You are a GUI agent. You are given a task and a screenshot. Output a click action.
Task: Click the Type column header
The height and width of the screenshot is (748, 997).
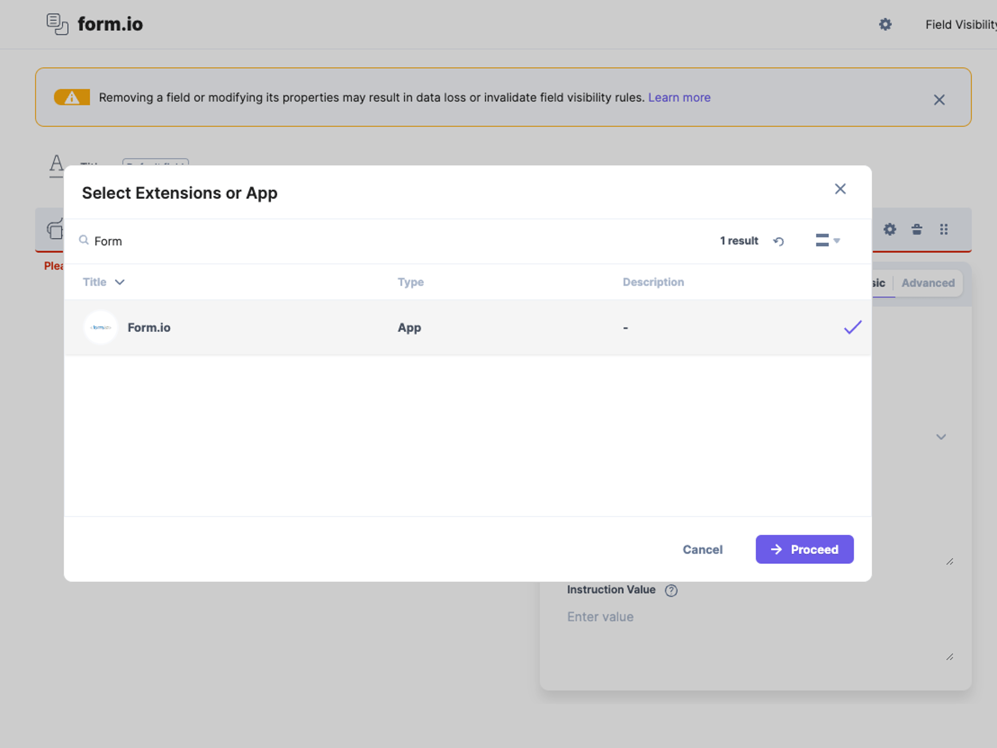pyautogui.click(x=410, y=282)
